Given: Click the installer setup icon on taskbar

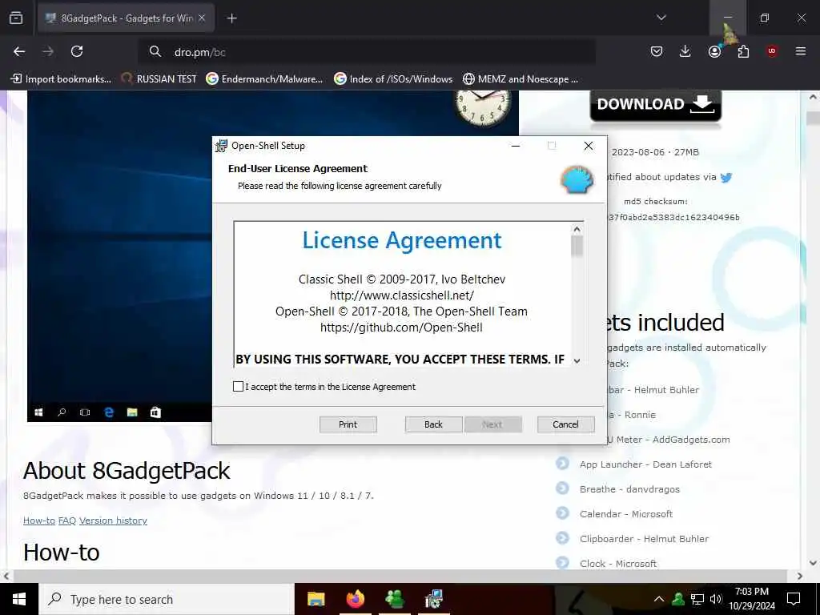Looking at the screenshot, I should click(433, 599).
